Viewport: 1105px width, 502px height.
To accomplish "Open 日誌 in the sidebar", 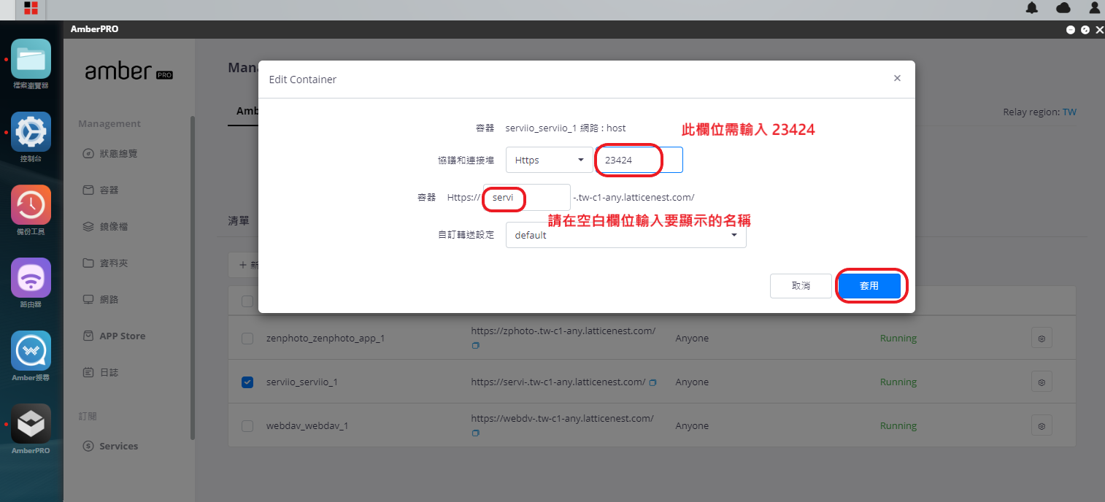I will (101, 372).
